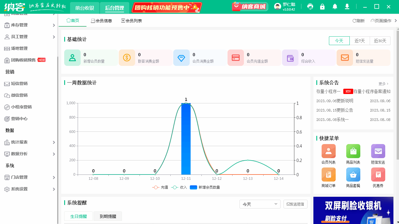Viewport: 399px width, 224px height.
Task: Open 会员列表 quick menu icon
Action: [x=328, y=151]
